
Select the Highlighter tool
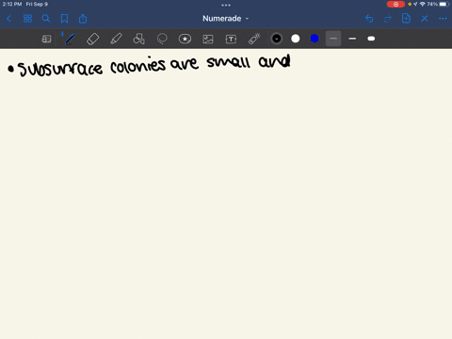coord(116,39)
